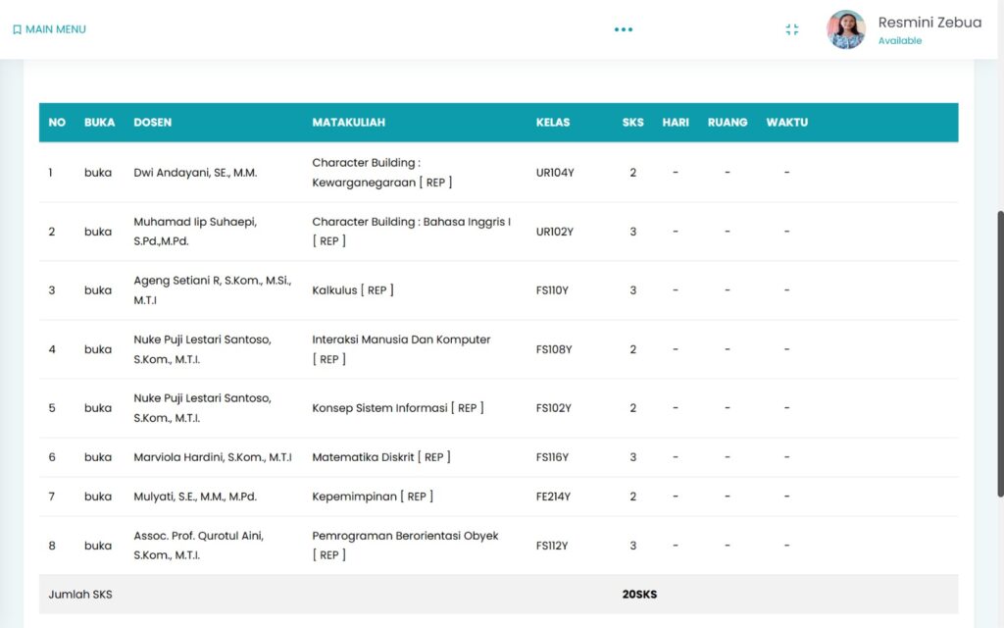1004x628 pixels.
Task: Click the KELAS column header
Action: pos(553,123)
